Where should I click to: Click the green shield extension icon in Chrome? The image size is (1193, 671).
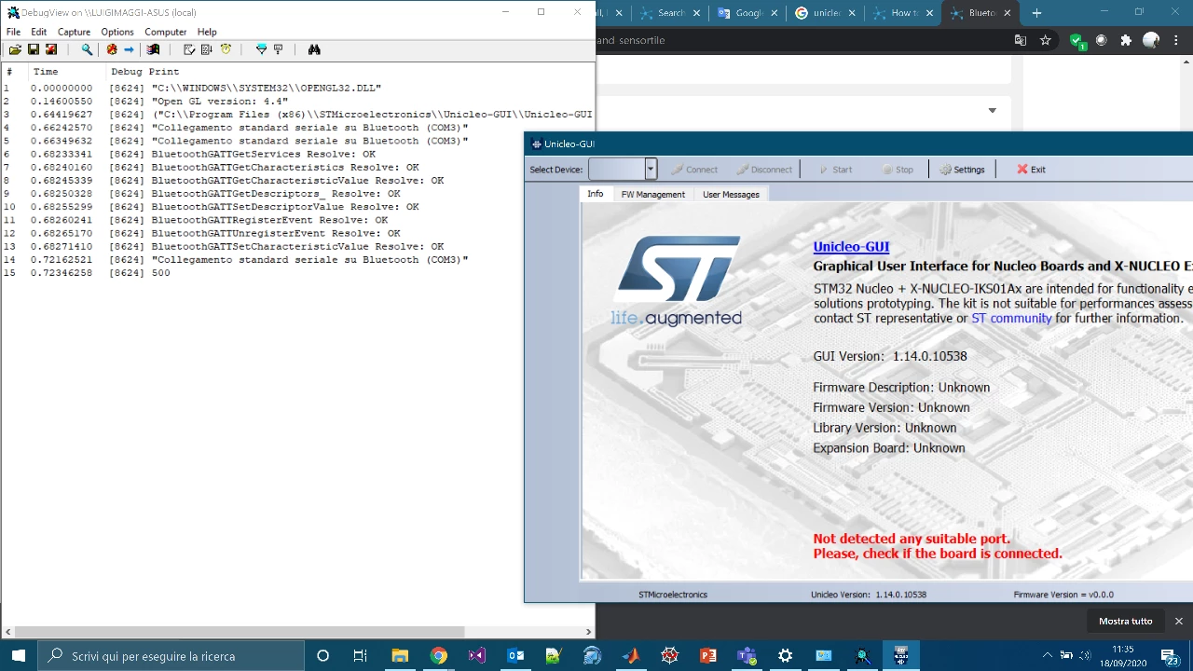[1077, 40]
